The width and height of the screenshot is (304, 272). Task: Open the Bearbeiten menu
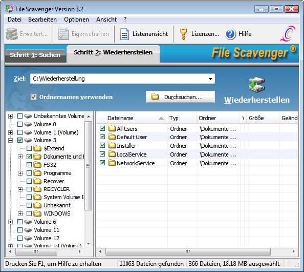pyautogui.click(x=42, y=20)
